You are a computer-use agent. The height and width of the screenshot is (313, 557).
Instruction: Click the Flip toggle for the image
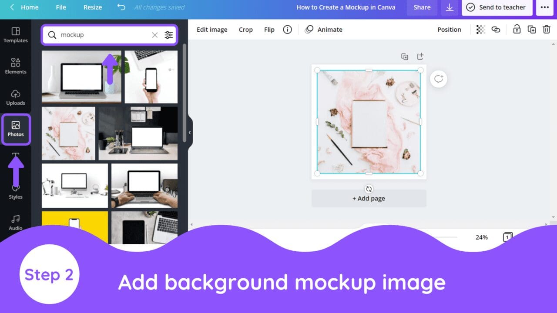pyautogui.click(x=269, y=30)
